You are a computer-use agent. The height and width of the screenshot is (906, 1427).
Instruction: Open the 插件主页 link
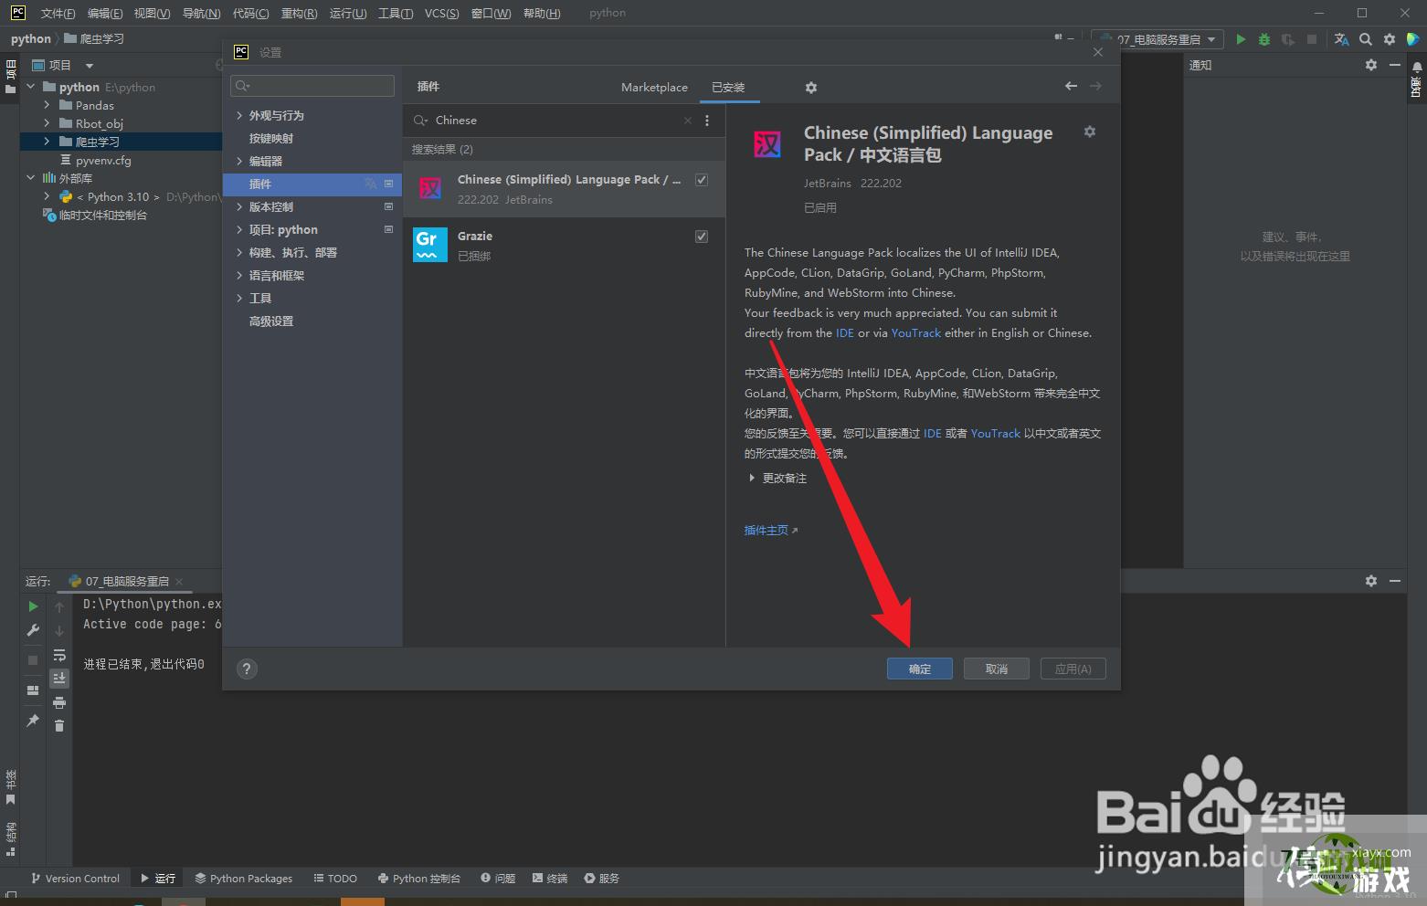pos(771,531)
